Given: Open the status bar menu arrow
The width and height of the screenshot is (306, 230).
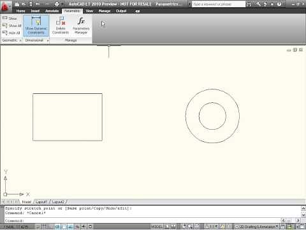Looking at the screenshot, I should coord(298,227).
